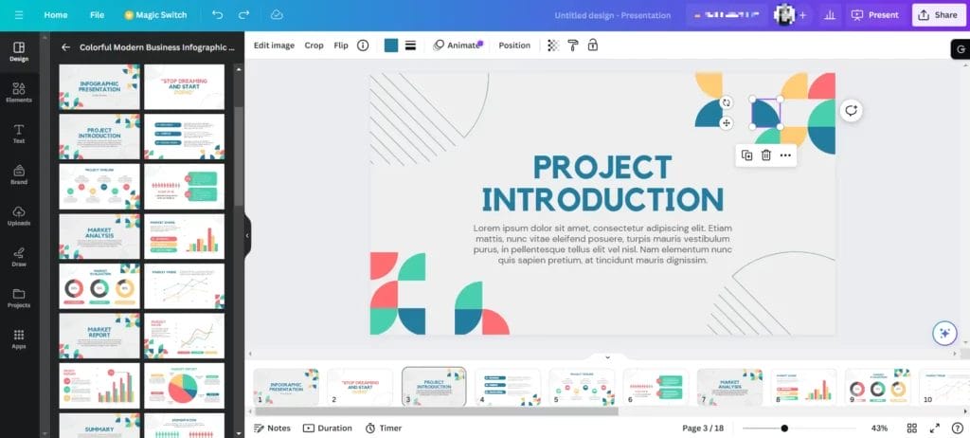
Task: Go back from the template panel
Action: click(65, 47)
